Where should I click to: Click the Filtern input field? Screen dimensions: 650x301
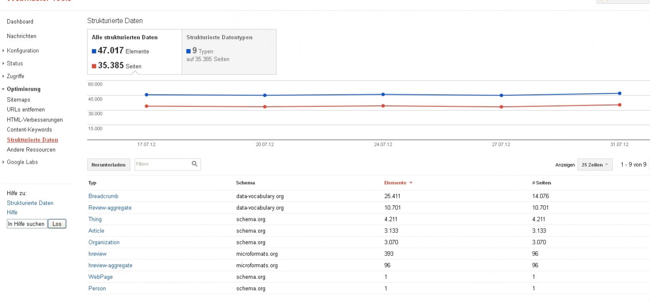coord(163,164)
